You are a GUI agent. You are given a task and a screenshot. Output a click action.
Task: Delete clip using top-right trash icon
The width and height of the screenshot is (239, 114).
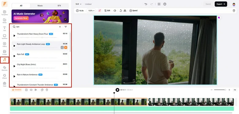tap(234, 11)
